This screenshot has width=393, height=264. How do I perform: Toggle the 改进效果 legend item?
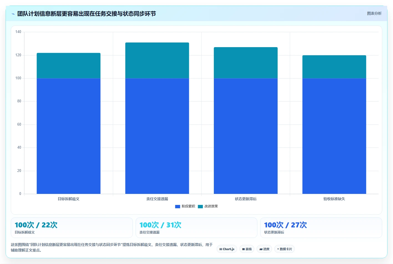(x=208, y=206)
